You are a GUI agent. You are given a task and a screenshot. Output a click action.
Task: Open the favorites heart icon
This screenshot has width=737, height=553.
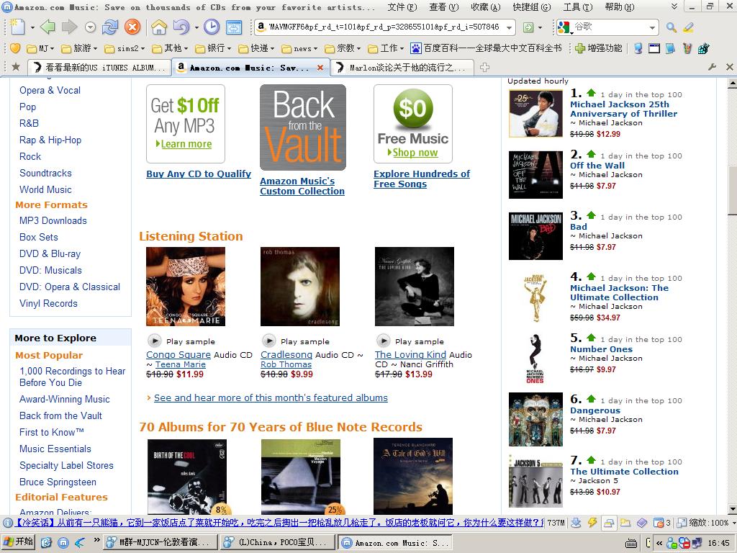(15, 48)
